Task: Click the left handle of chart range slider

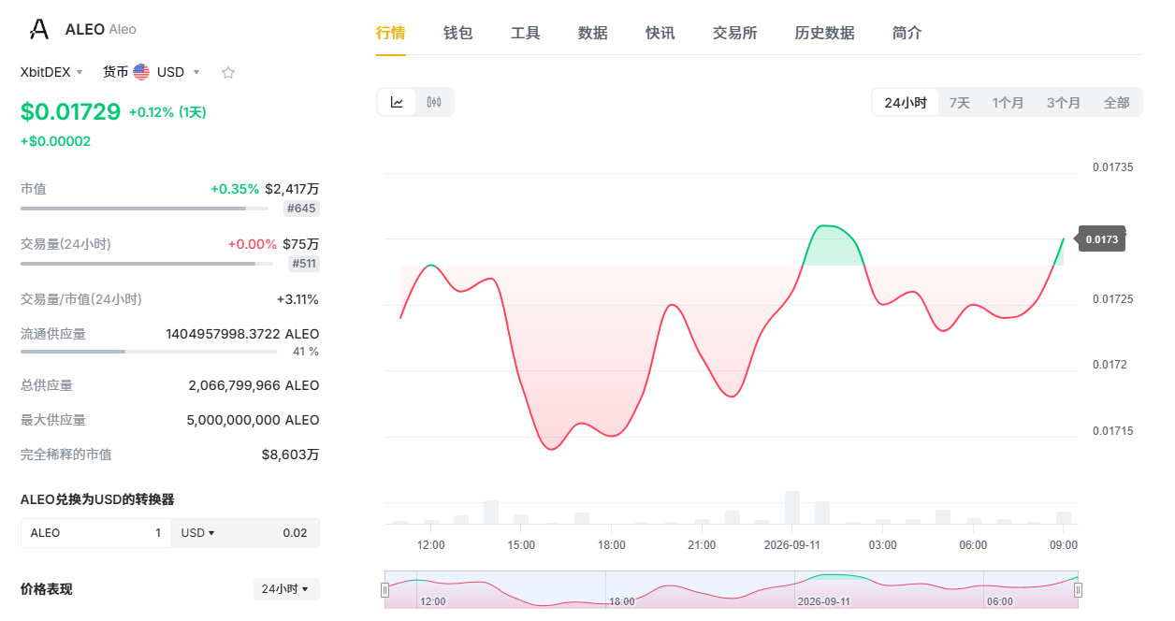Action: coord(384,590)
